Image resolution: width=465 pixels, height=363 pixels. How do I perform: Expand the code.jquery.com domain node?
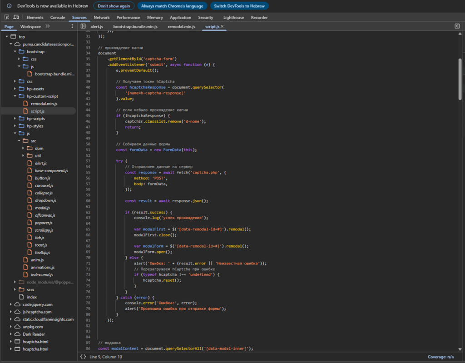pos(11,304)
